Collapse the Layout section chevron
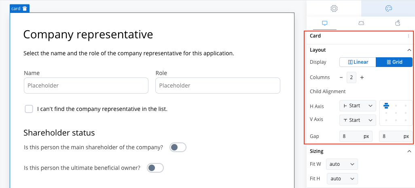415x188 pixels. [x=409, y=50]
